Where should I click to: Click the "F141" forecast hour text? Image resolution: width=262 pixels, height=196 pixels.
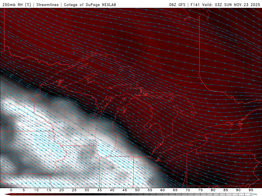tap(196, 5)
